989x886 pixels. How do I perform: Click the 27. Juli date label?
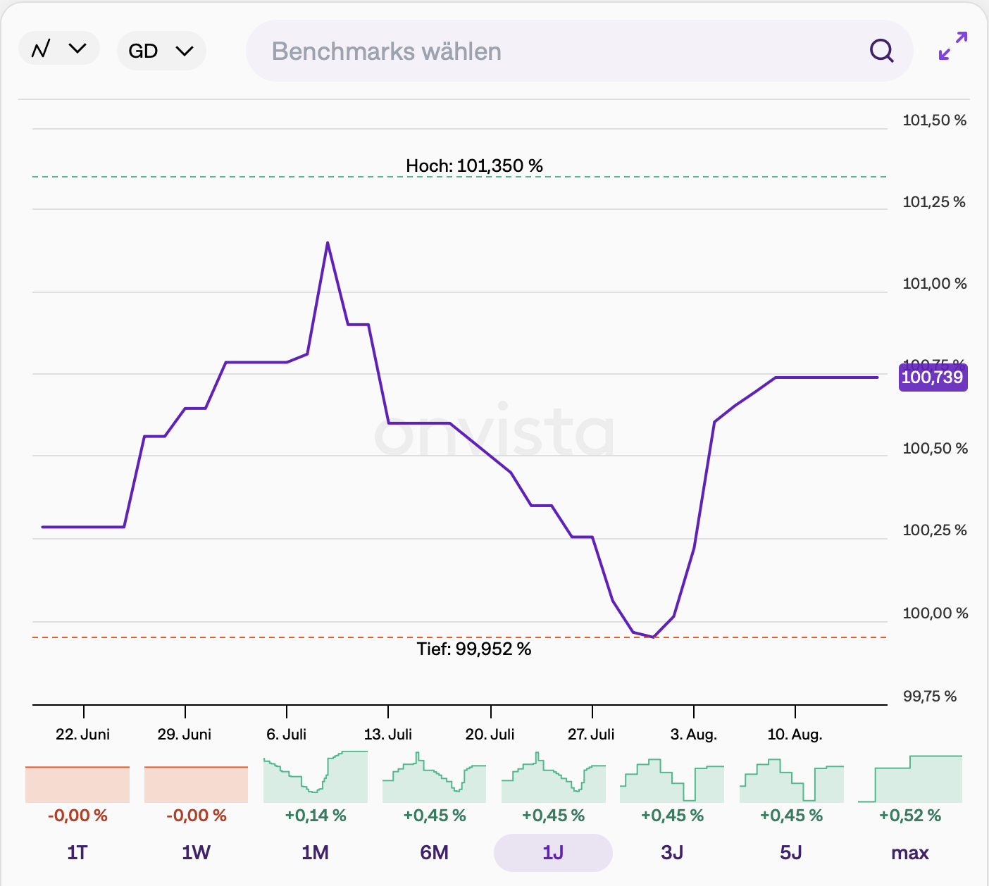(x=592, y=735)
